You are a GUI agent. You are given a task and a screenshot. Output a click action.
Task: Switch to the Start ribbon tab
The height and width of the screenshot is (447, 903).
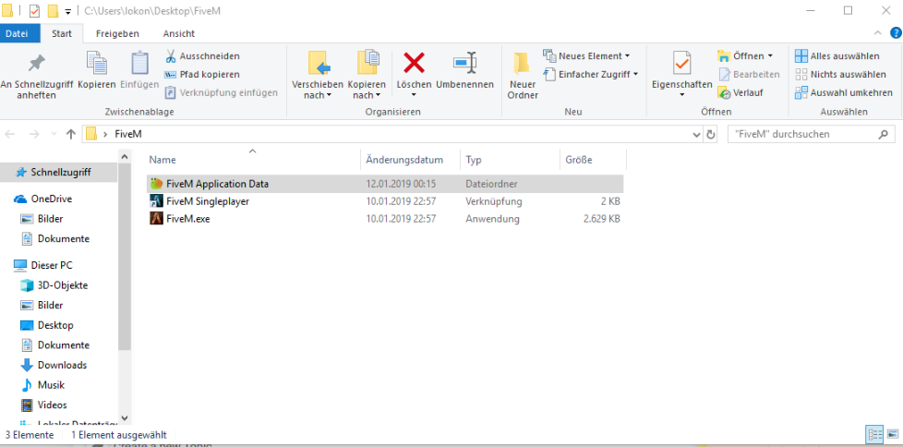coord(62,33)
